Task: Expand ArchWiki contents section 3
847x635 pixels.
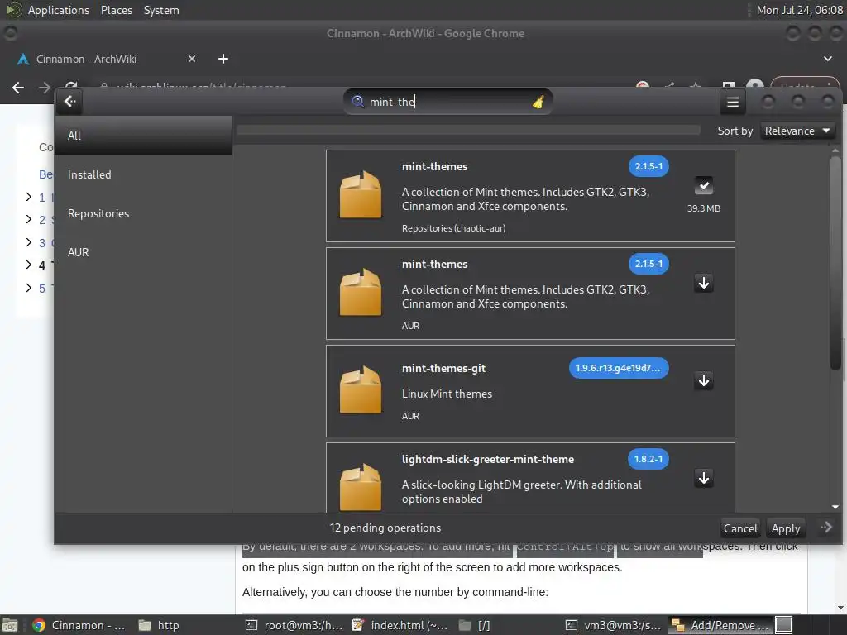Action: 29,242
